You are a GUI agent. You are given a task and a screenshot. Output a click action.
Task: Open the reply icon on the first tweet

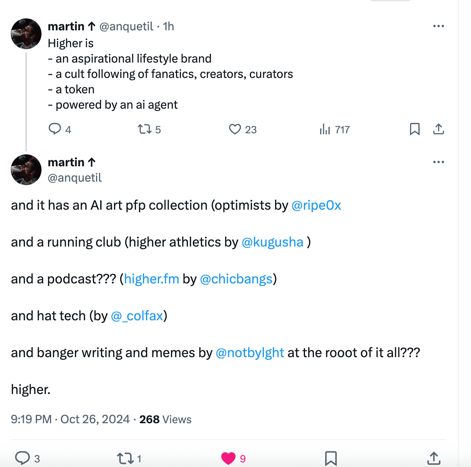click(x=55, y=129)
